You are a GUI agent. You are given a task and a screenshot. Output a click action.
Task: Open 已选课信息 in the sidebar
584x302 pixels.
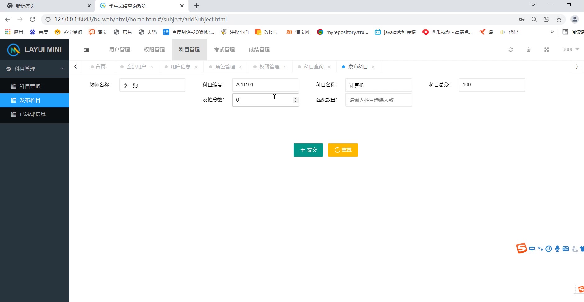click(33, 114)
